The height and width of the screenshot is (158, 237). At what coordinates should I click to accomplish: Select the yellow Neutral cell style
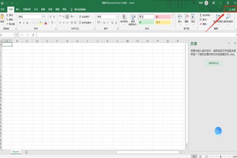click(163, 22)
